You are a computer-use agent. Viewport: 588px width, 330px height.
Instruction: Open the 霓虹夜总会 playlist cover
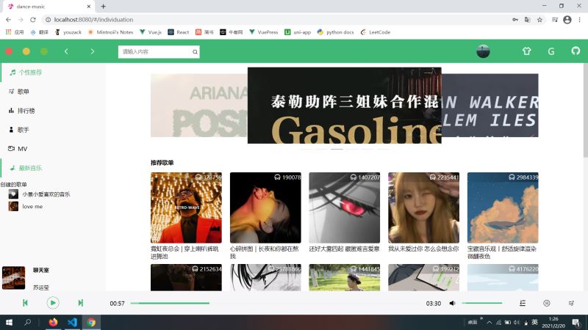186,208
